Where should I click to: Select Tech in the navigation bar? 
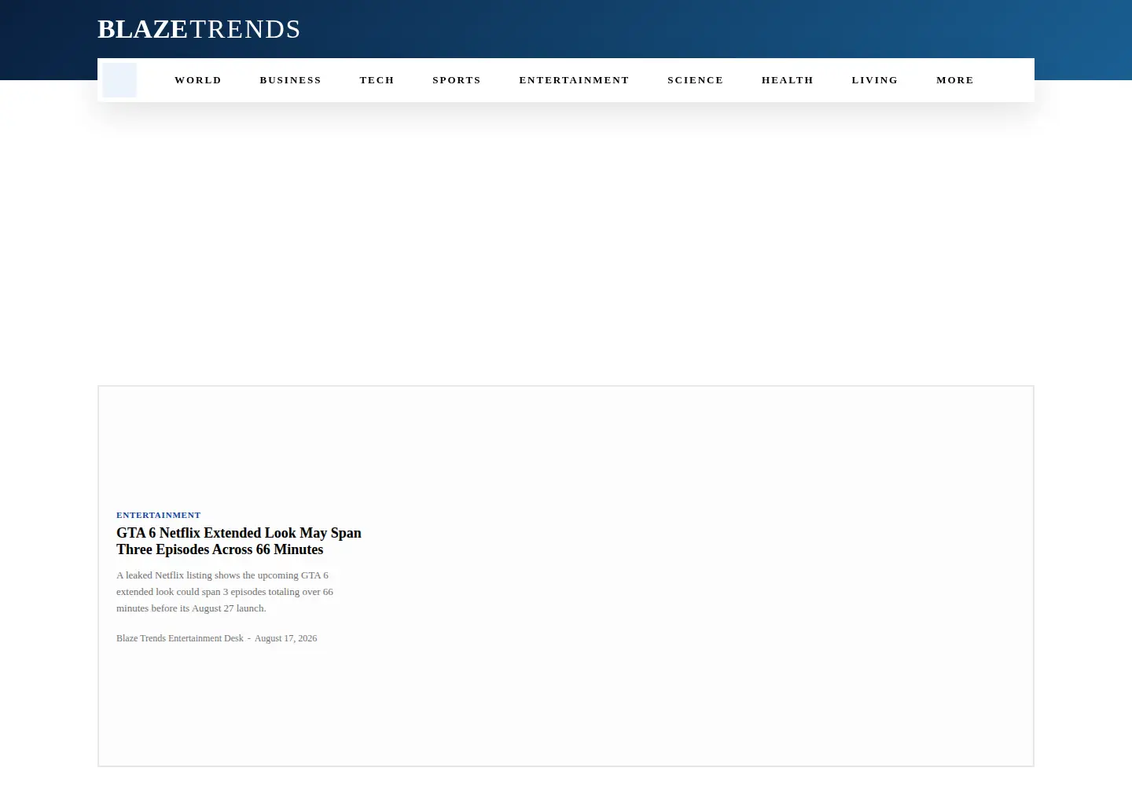(x=377, y=80)
